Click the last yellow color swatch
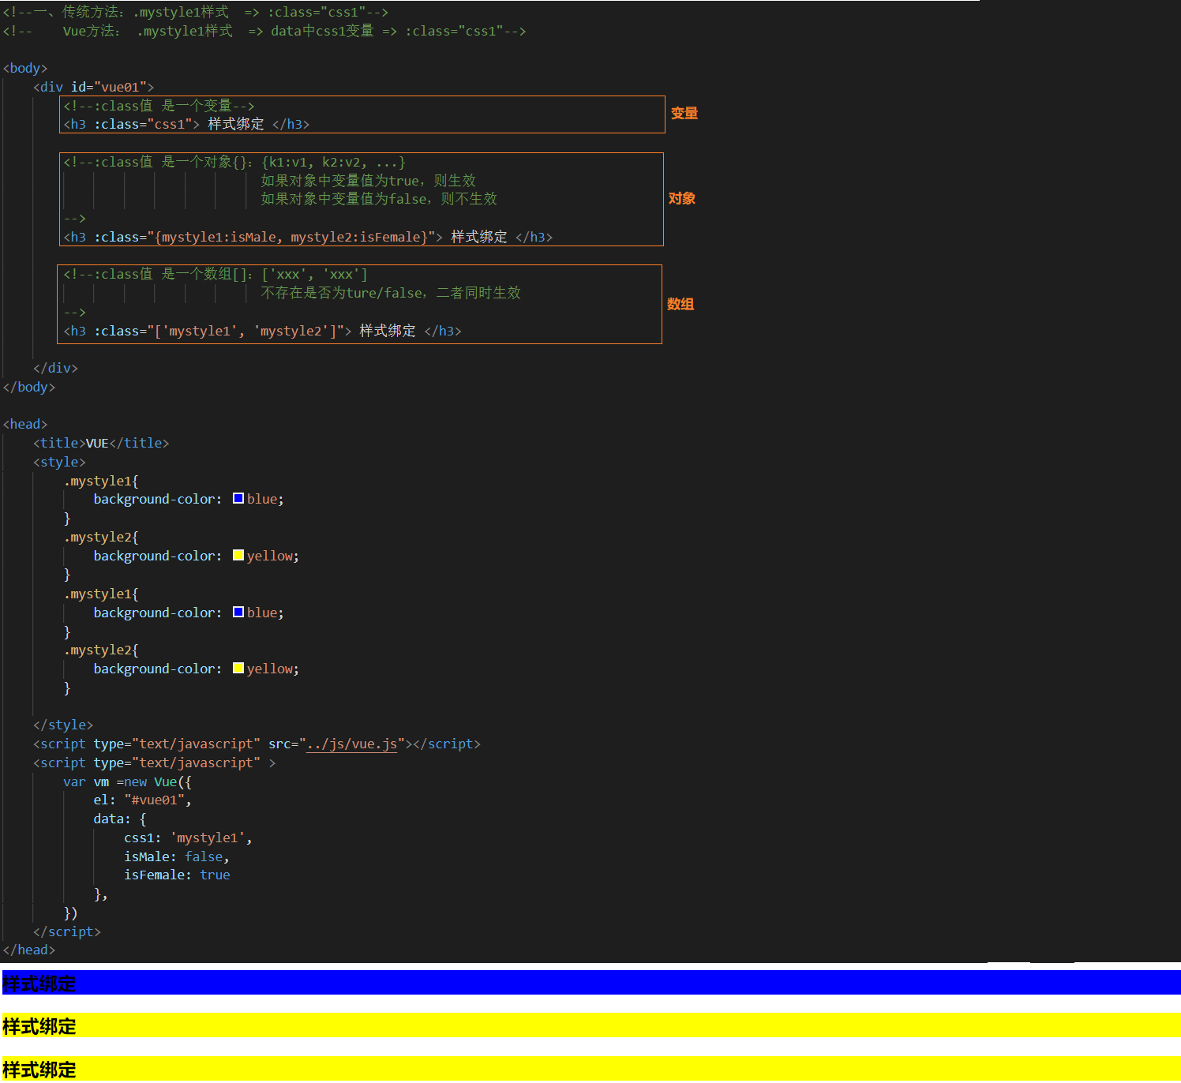The width and height of the screenshot is (1181, 1083). click(238, 669)
